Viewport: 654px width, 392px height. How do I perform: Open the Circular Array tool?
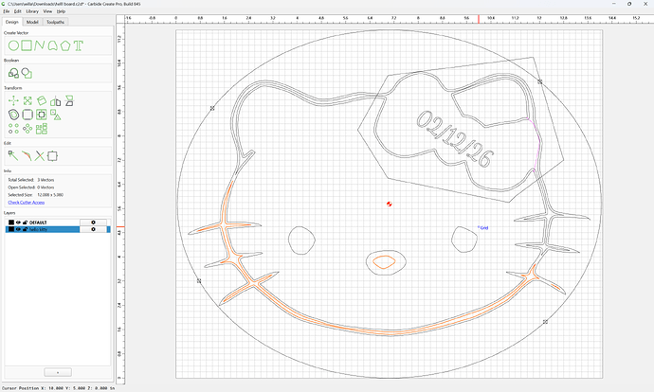[x=27, y=129]
